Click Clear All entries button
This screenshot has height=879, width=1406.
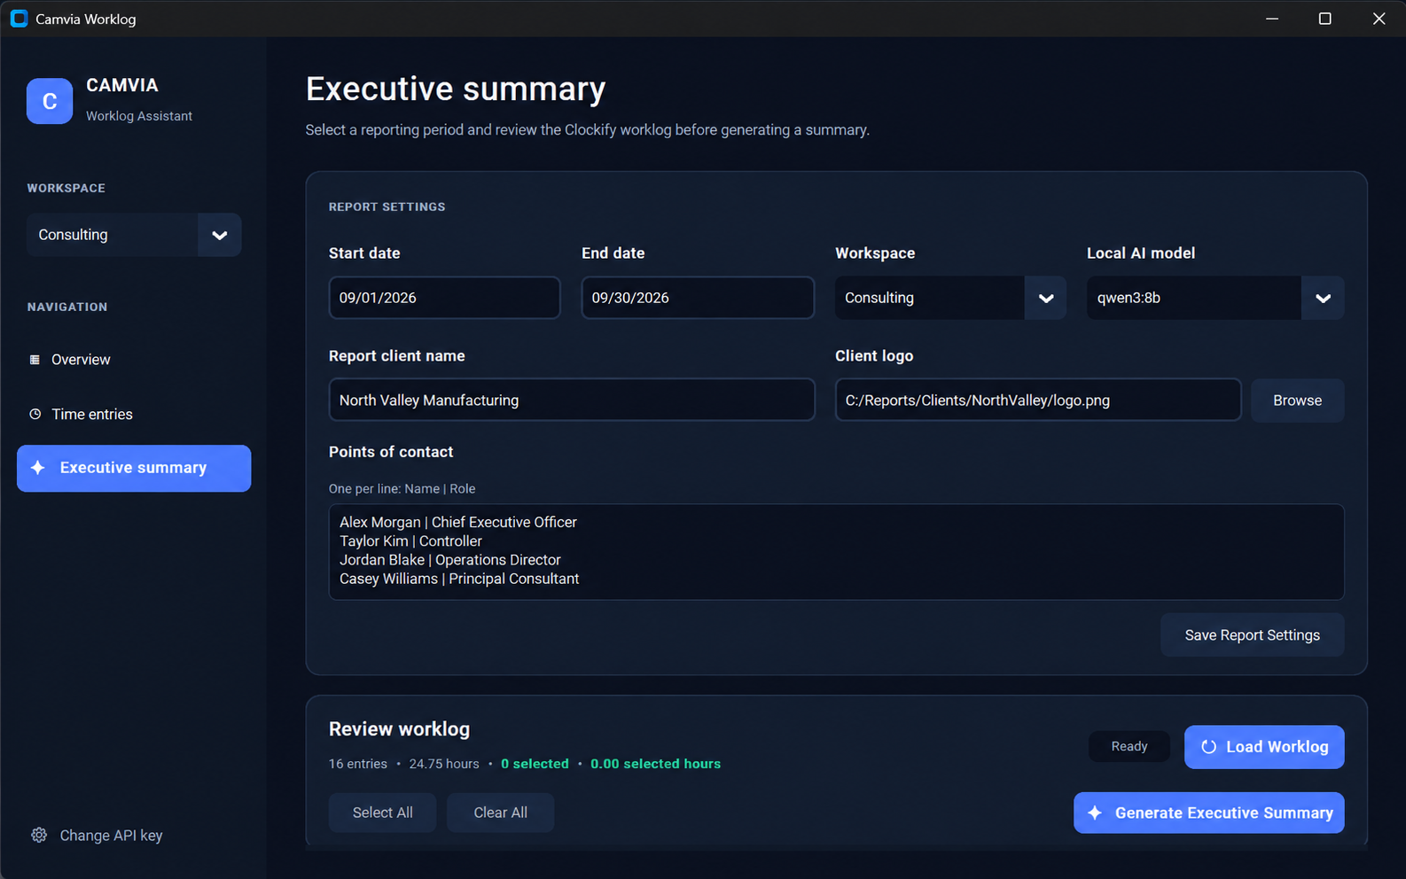(500, 813)
